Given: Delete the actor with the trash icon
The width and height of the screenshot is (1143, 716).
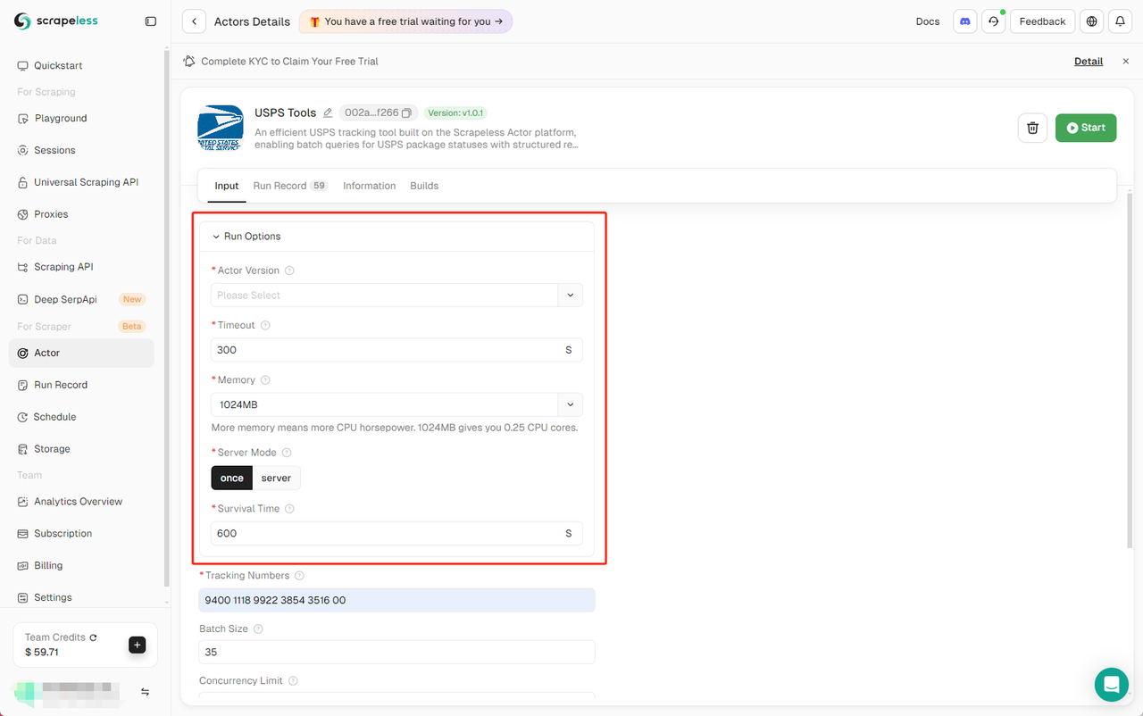Looking at the screenshot, I should coord(1032,128).
